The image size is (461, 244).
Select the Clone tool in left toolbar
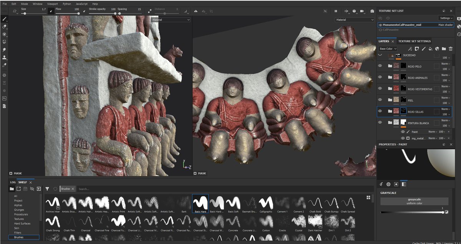(4, 57)
